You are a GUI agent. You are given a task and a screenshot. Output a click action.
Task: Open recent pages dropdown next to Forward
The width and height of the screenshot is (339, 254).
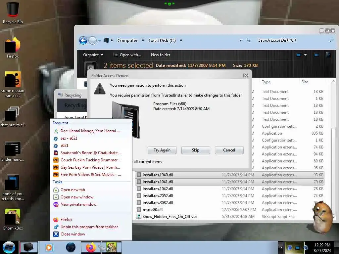click(99, 41)
